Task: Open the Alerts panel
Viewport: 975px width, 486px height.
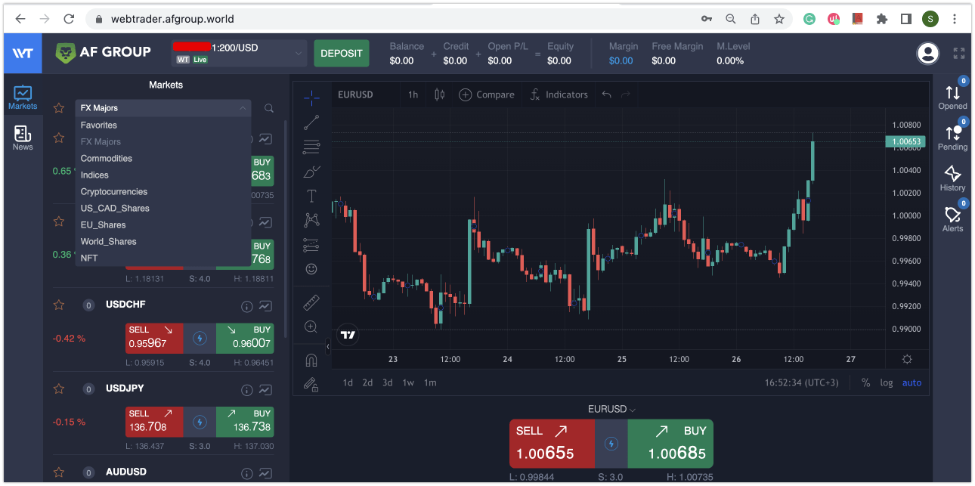Action: (953, 218)
